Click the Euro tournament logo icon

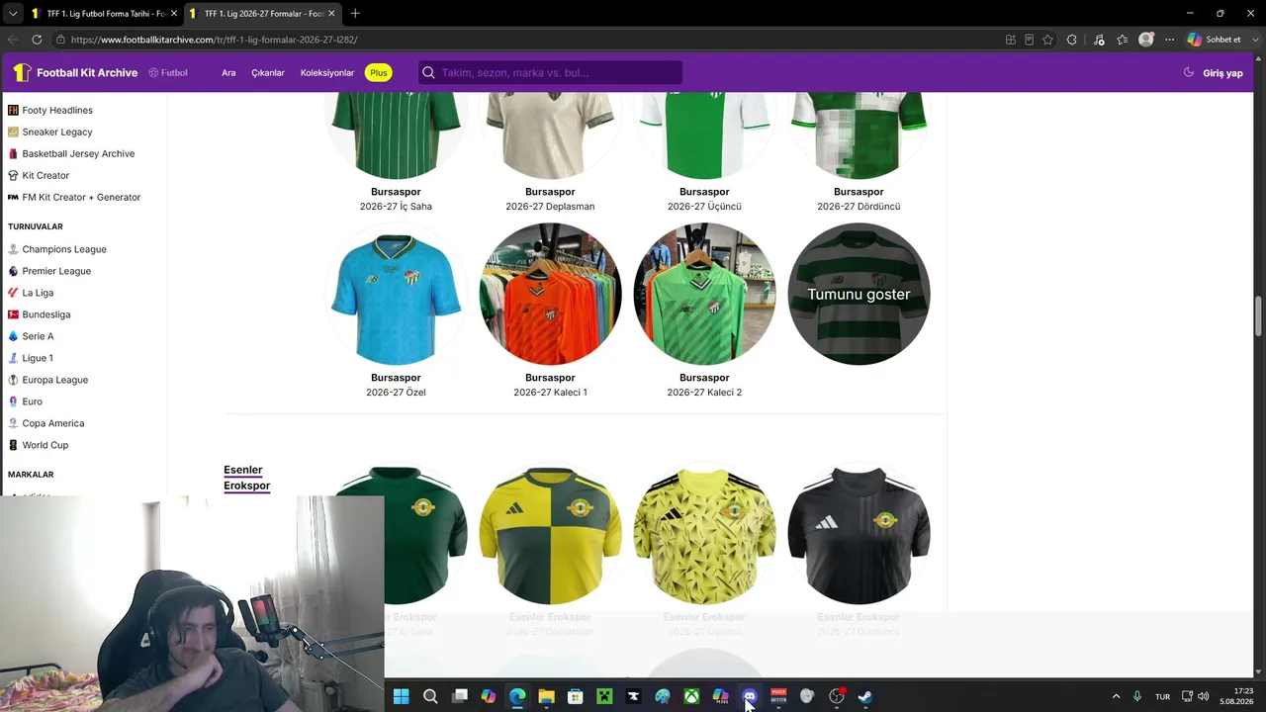tap(13, 401)
